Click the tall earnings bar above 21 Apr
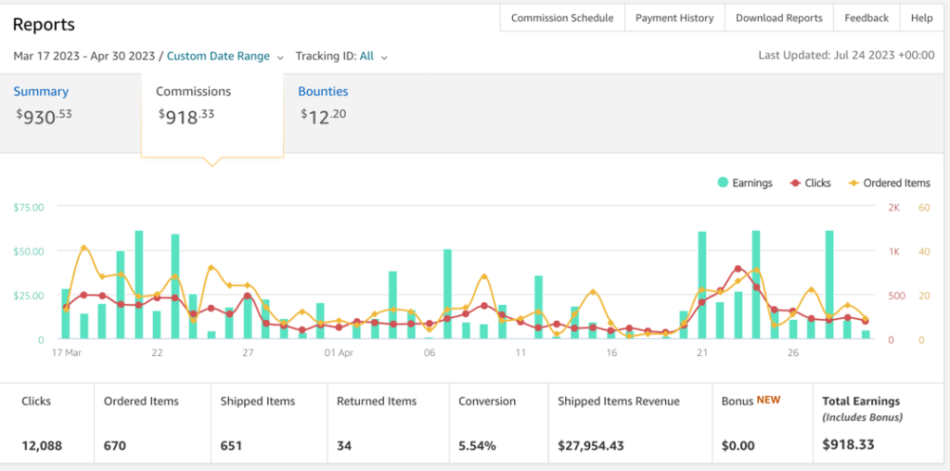 click(702, 285)
